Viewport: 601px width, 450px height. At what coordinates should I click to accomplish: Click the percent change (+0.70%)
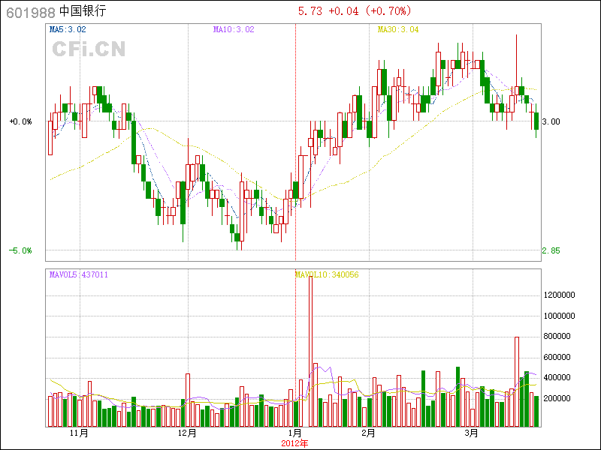(x=387, y=11)
